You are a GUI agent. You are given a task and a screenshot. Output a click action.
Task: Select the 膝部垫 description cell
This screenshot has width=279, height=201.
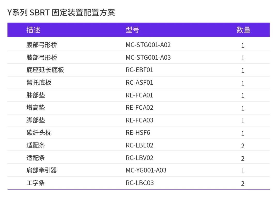coord(36,95)
